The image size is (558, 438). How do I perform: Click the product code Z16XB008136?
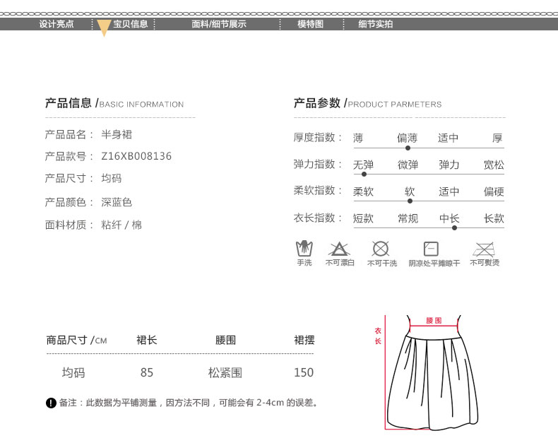[x=136, y=156]
